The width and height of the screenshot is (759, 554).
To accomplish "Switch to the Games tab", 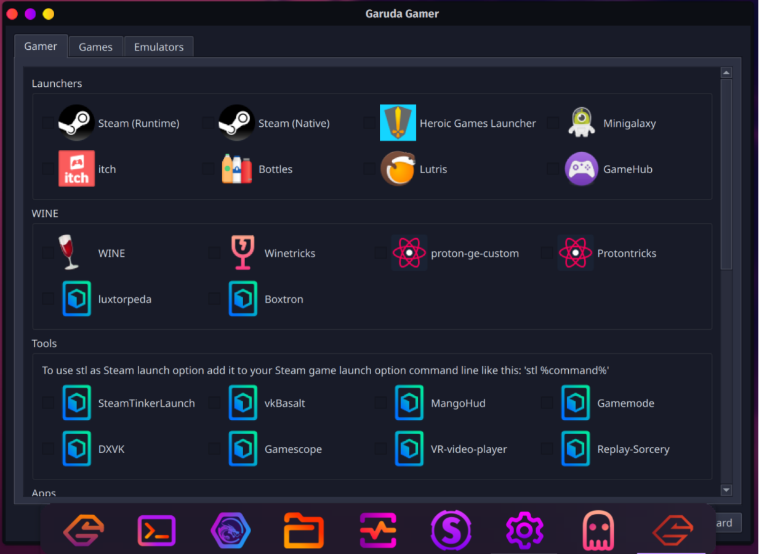I will coord(95,46).
